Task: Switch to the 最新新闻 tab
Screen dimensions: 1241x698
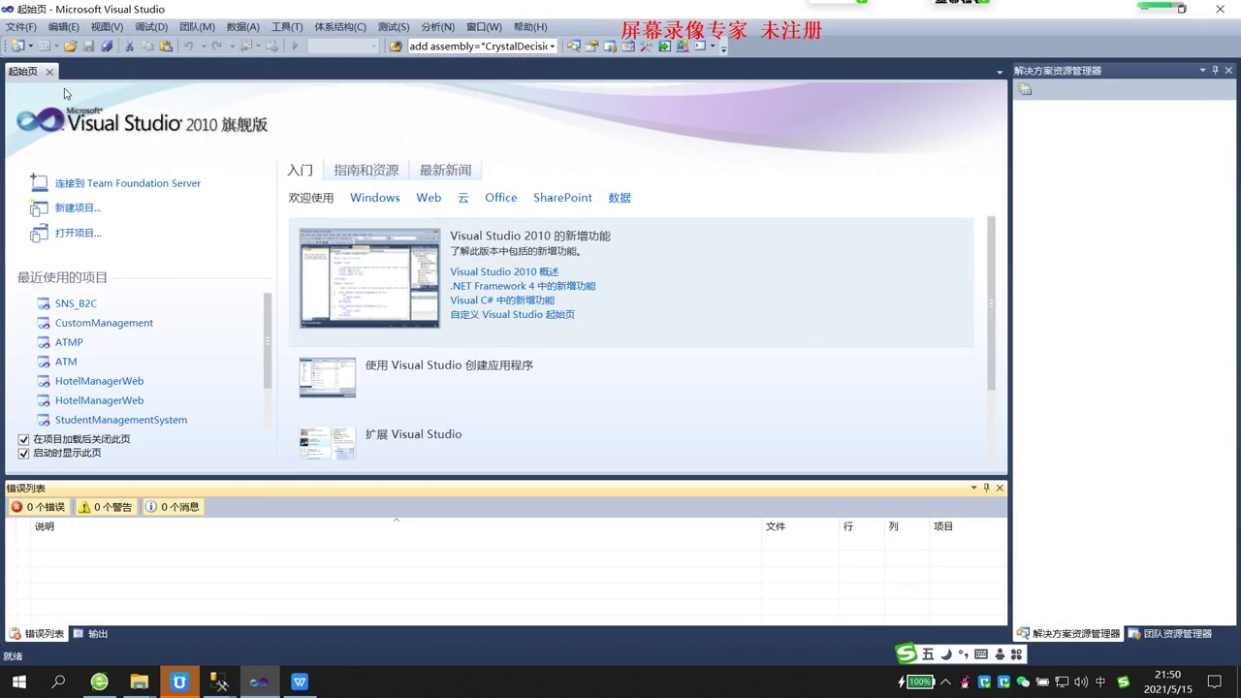Action: click(x=445, y=170)
